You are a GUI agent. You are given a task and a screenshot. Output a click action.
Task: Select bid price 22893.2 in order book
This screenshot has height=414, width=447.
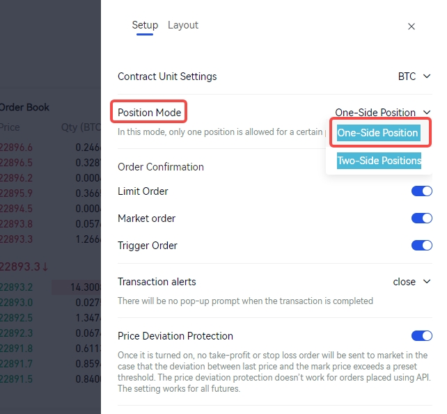(16, 287)
